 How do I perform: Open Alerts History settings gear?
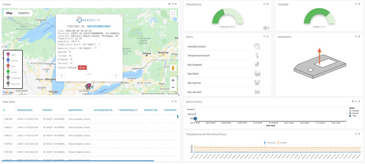tap(353, 101)
